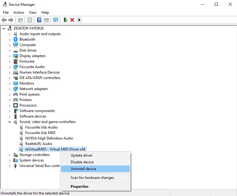Screen dimensions: 237x196
Task: Select the Realtek(R) Audio device
Action: [x=38, y=144]
